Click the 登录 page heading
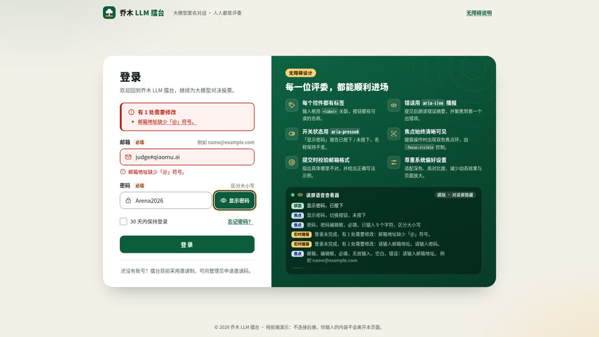Viewport: 599px width, 337px height. (130, 77)
